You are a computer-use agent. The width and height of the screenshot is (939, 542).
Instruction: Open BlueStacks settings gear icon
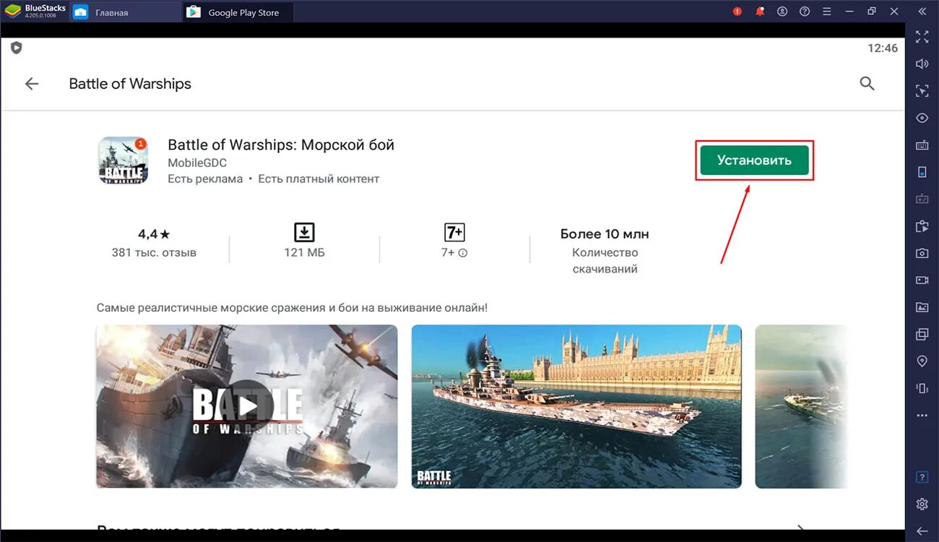coord(922,504)
